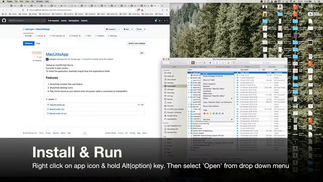Image resolution: width=323 pixels, height=182 pixels.
Task: Switch Finder to icon view
Action: tap(190, 63)
